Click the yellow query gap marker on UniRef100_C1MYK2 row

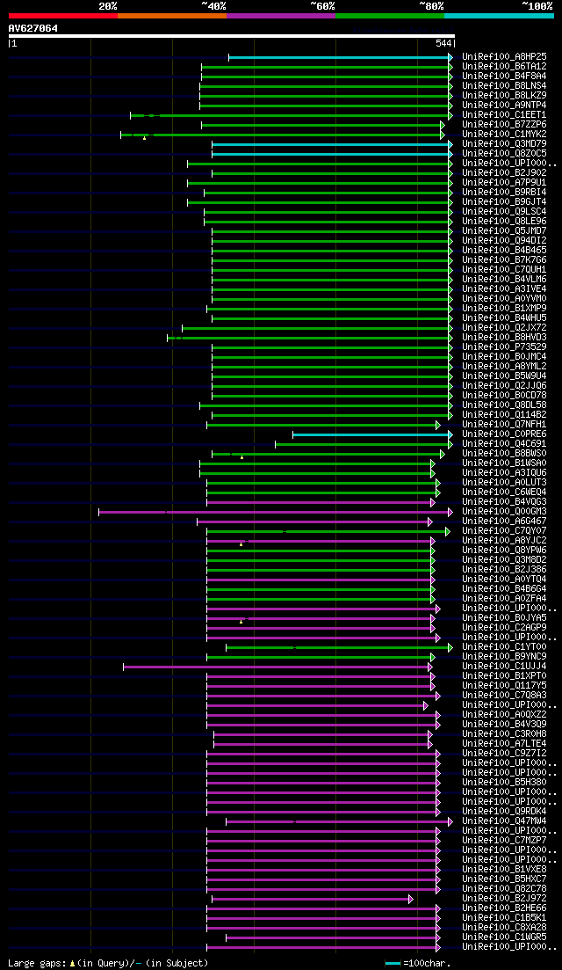144,138
